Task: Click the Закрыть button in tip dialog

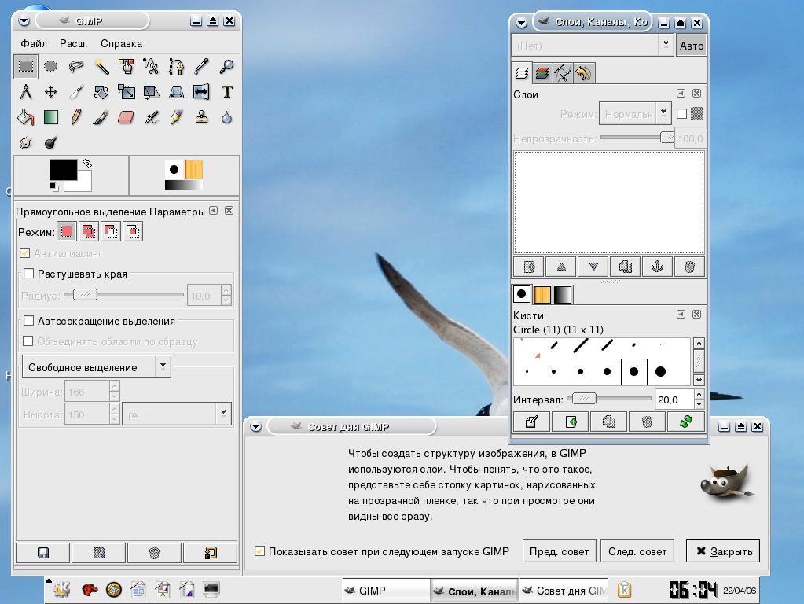Action: pos(724,551)
